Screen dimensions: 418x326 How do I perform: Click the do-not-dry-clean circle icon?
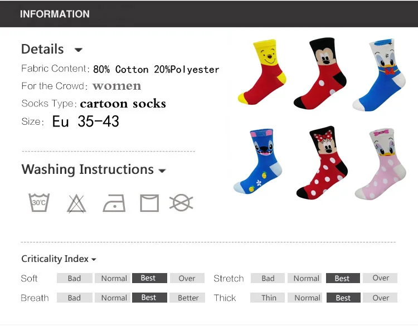pyautogui.click(x=181, y=203)
